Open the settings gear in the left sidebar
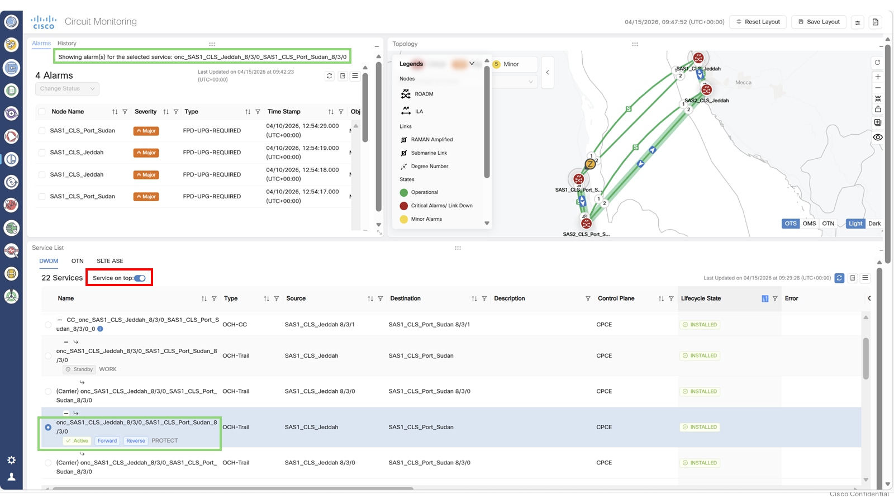The width and height of the screenshot is (894, 503). click(11, 460)
